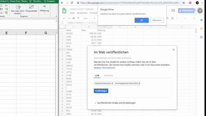Click the browser back arrow
This screenshot has height=116, width=206.
point(62,3)
